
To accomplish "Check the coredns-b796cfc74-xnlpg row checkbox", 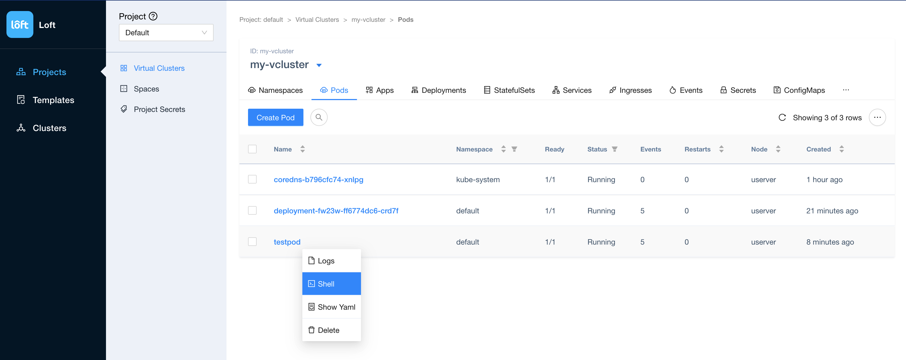I will (x=252, y=179).
